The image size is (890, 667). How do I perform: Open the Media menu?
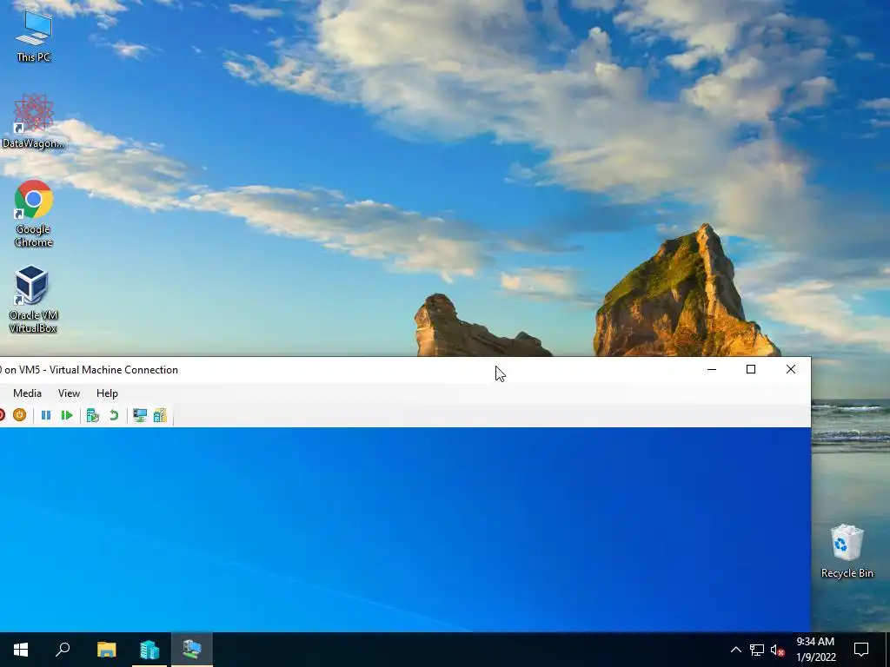click(x=27, y=393)
